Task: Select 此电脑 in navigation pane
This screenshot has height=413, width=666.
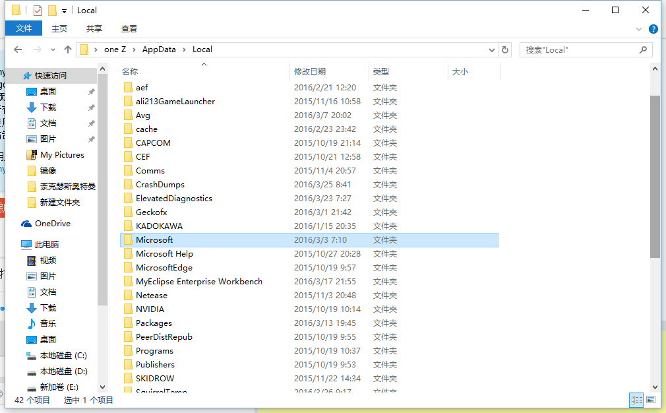Action: 47,244
